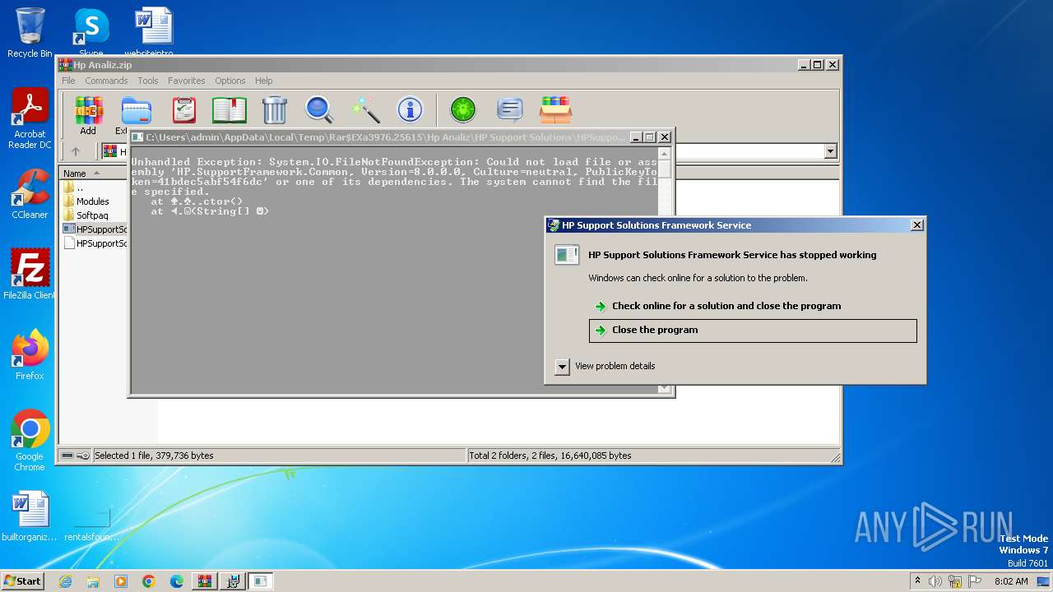Click Close the program in error dialog
Viewport: 1053px width, 592px height.
tap(753, 330)
